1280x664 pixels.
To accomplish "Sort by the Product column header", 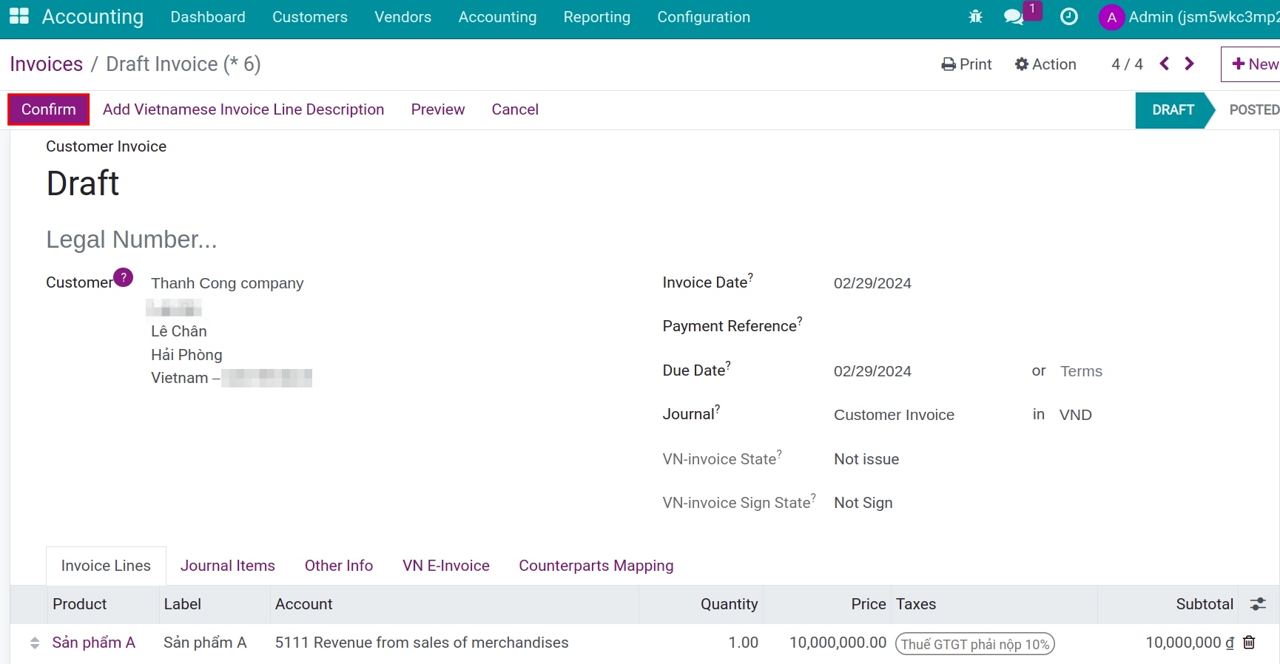I will coord(80,604).
